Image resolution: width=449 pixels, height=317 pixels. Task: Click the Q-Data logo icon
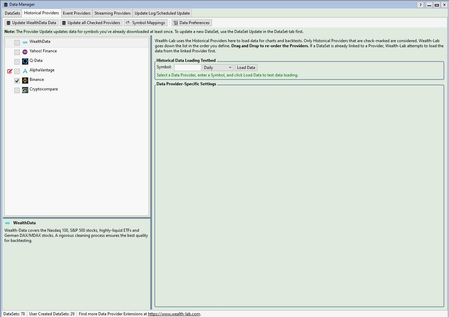click(x=25, y=61)
